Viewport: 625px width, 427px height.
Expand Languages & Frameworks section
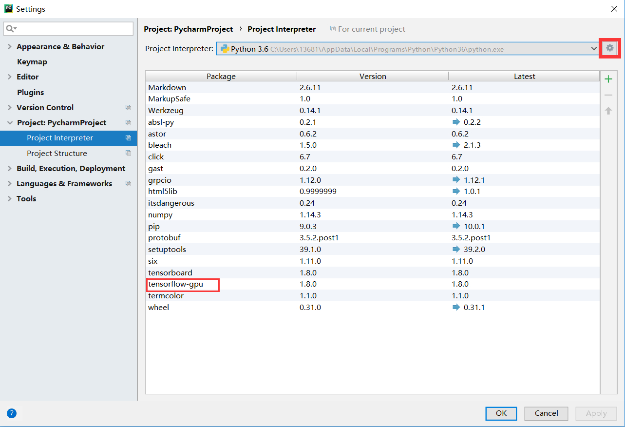9,183
